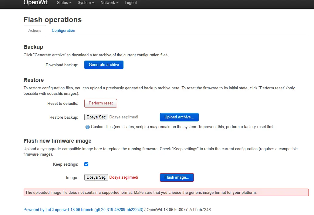
Task: Click the Flash image... button
Action: click(177, 177)
